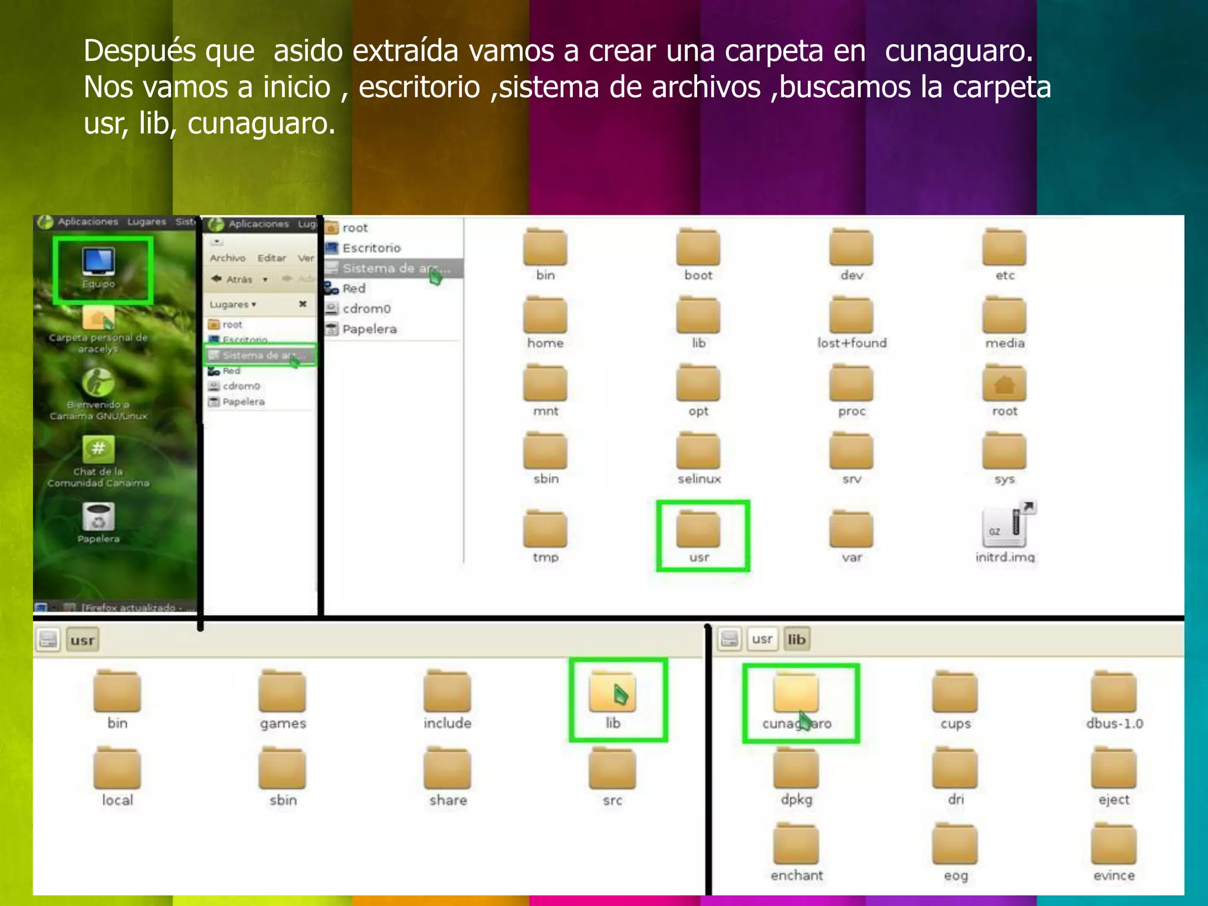Open Lugares menu on desktop panel
The image size is (1208, 906).
point(146,222)
